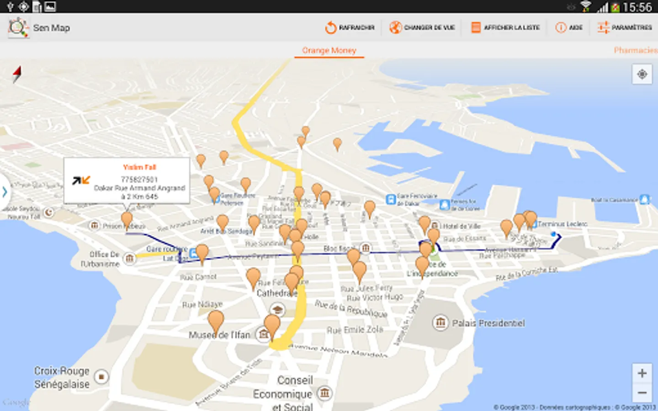Click the red compass icon

pyautogui.click(x=17, y=74)
